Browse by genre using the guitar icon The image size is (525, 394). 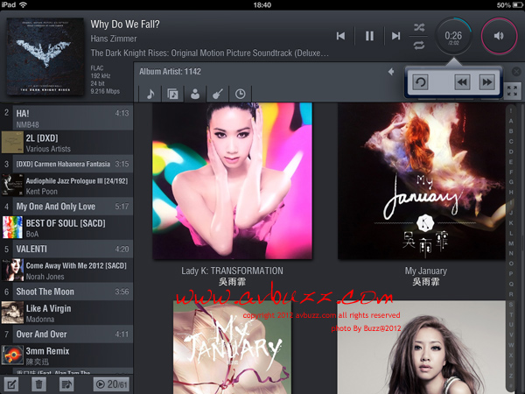217,93
